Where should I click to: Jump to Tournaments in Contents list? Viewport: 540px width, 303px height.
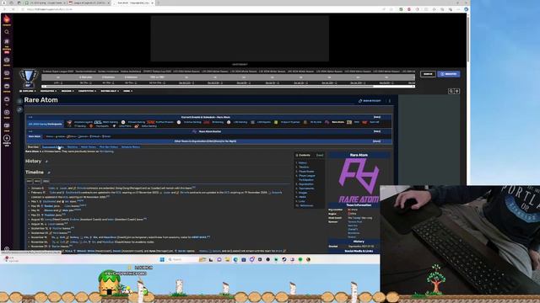coord(306,189)
